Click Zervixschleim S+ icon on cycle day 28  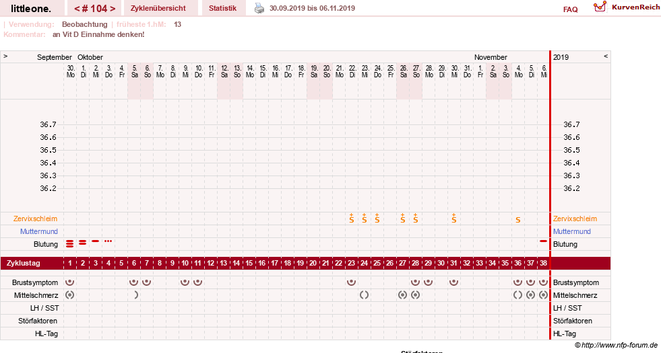click(x=416, y=218)
